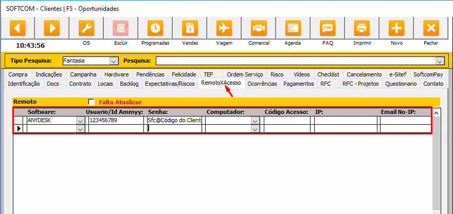Open the Pesquisa combo box dropdown arrow

(439, 61)
